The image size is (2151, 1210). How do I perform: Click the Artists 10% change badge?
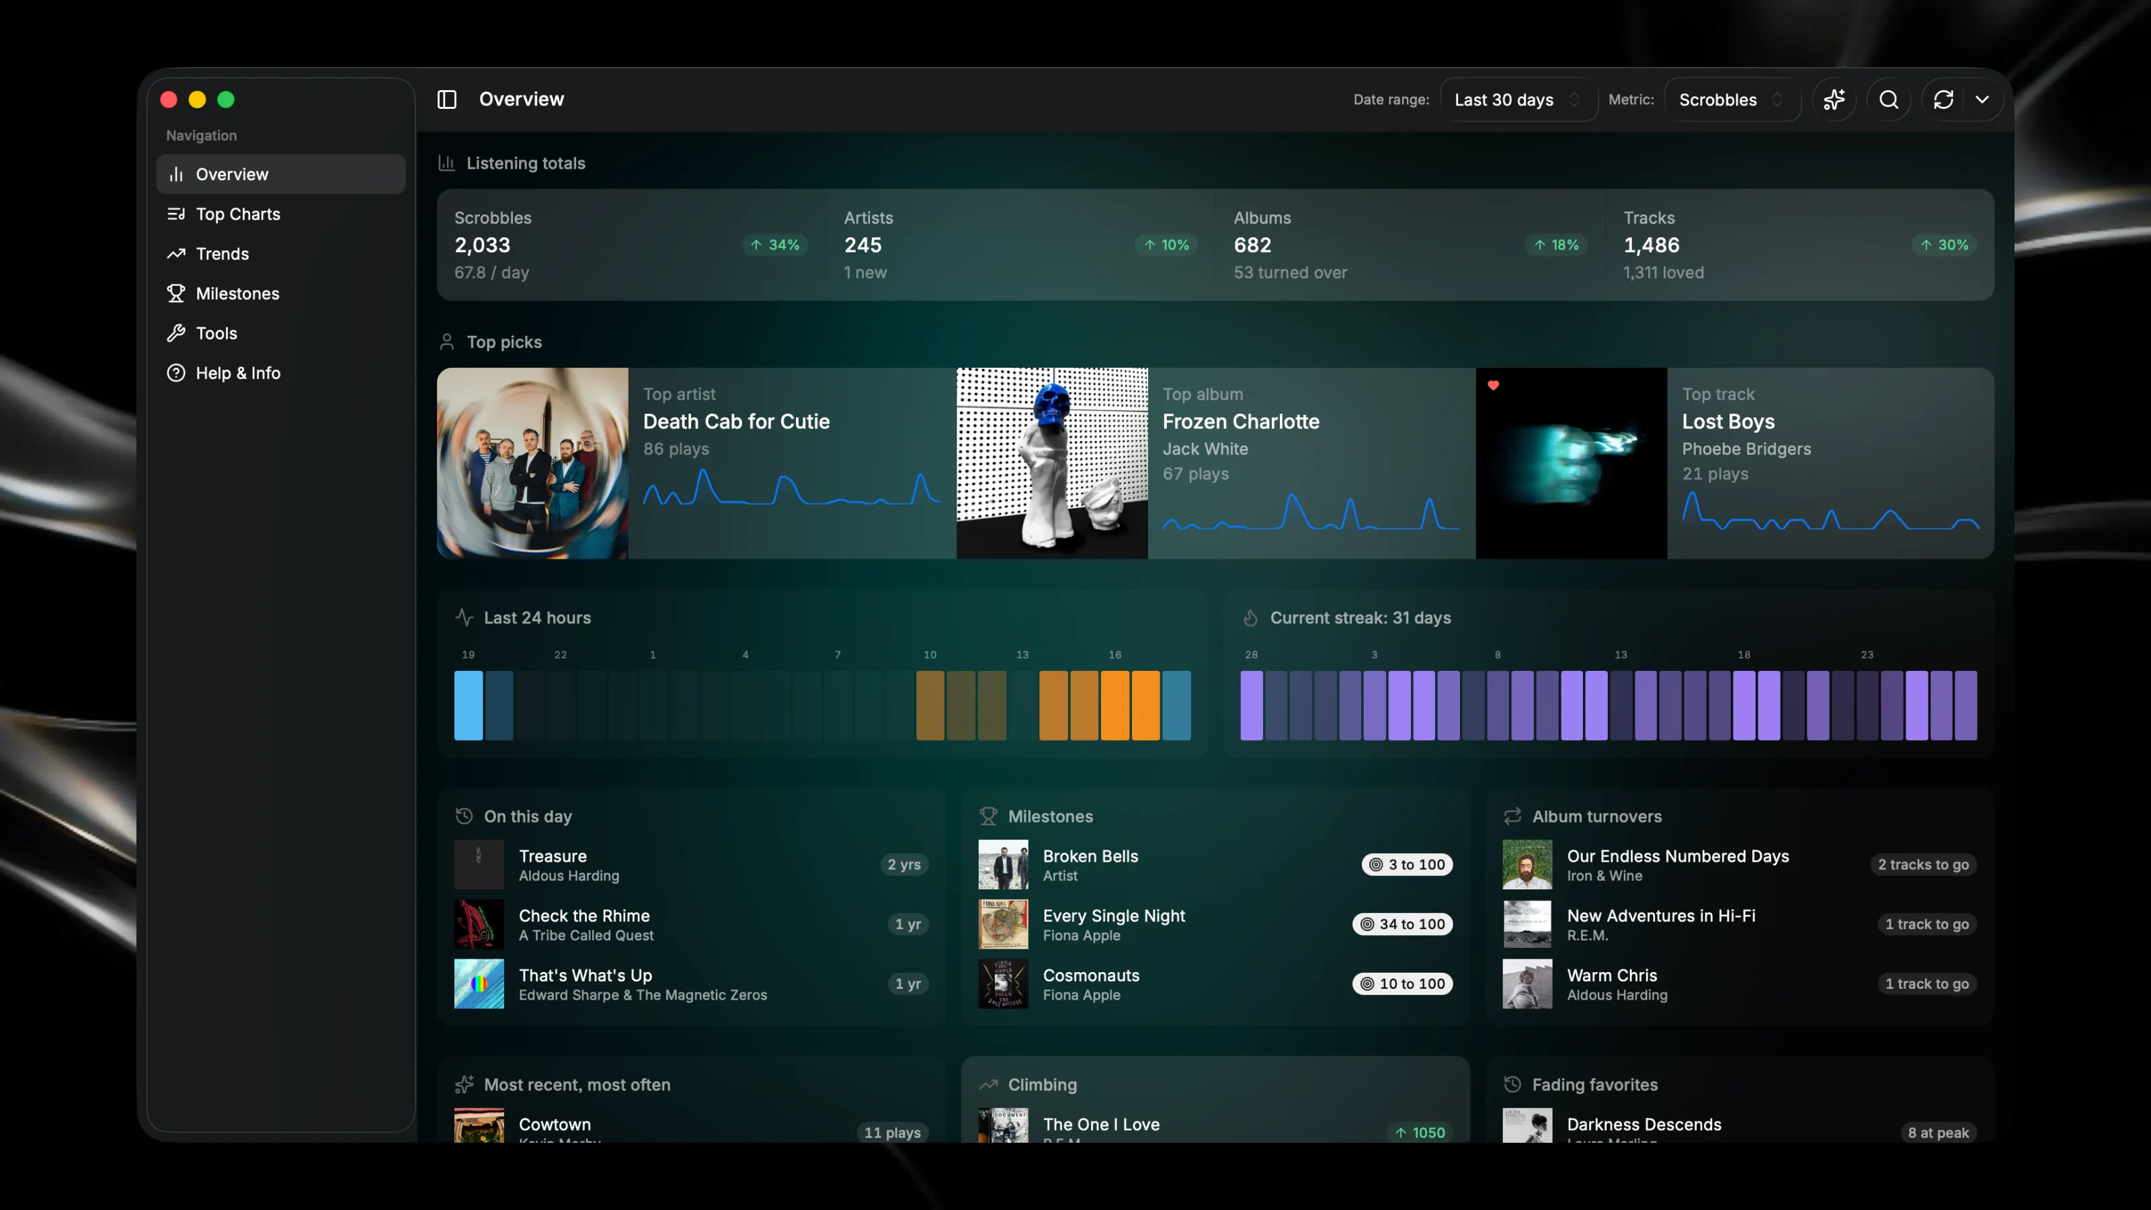click(x=1166, y=245)
